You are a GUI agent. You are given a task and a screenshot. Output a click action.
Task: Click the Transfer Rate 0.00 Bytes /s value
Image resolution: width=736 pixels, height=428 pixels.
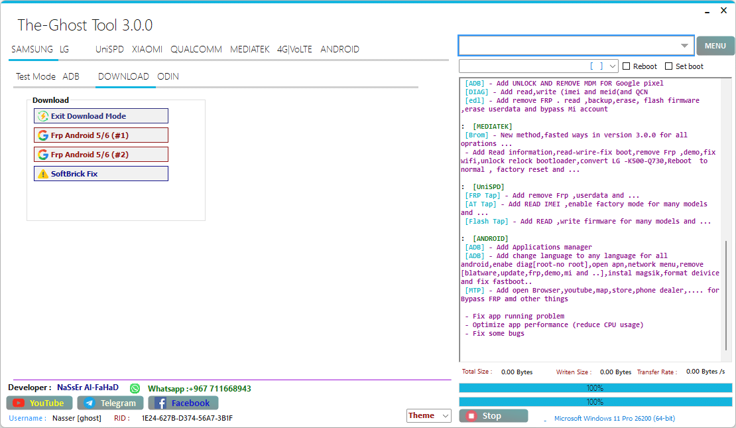tap(705, 372)
